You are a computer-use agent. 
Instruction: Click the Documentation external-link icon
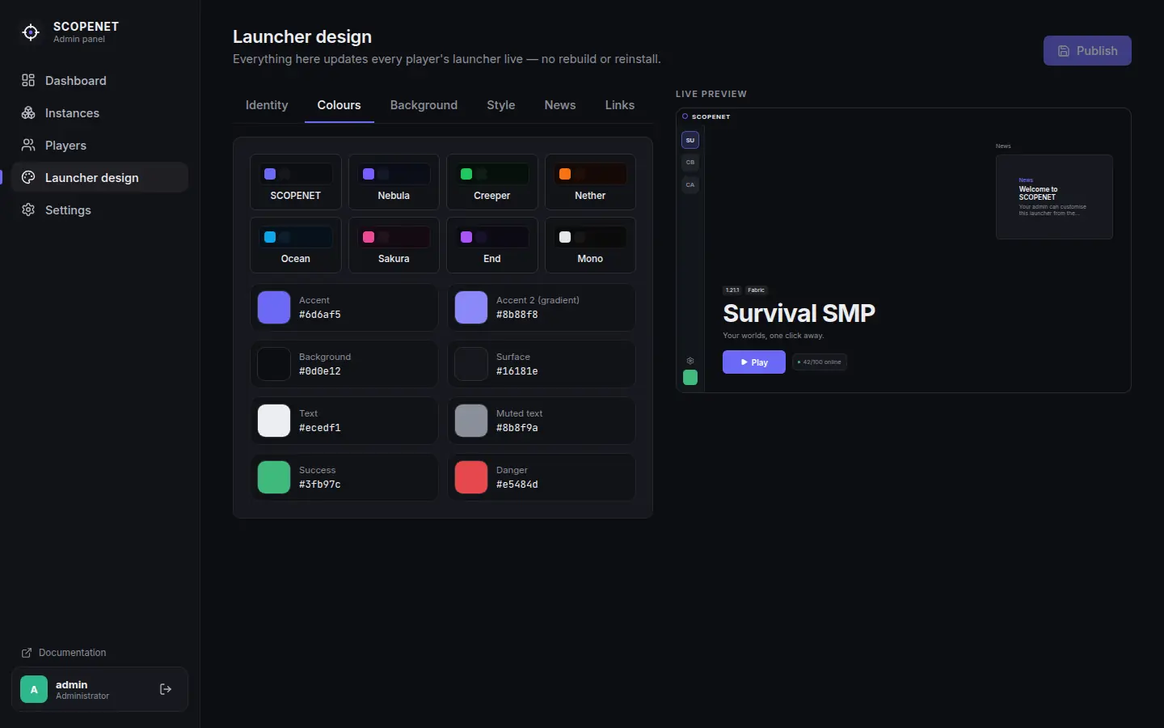coord(27,653)
